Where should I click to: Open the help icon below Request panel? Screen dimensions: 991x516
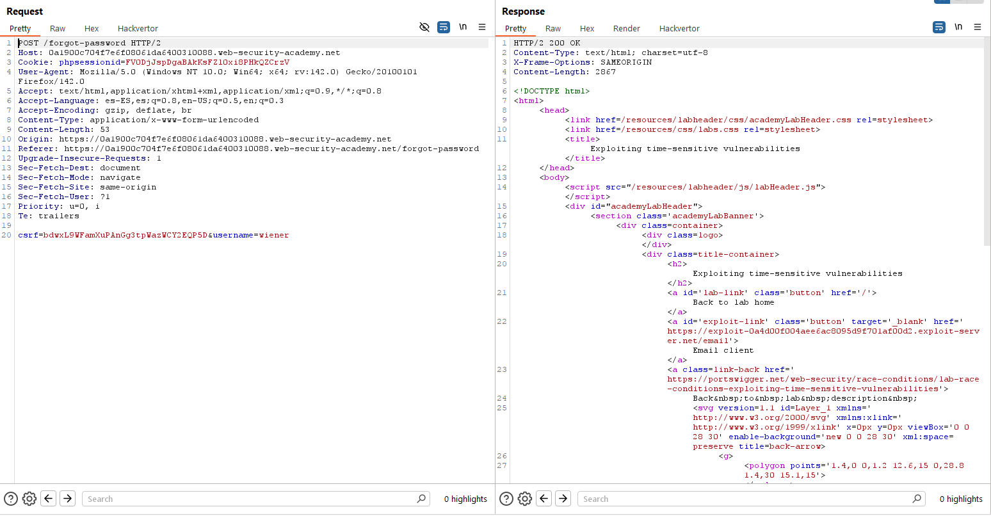11,499
